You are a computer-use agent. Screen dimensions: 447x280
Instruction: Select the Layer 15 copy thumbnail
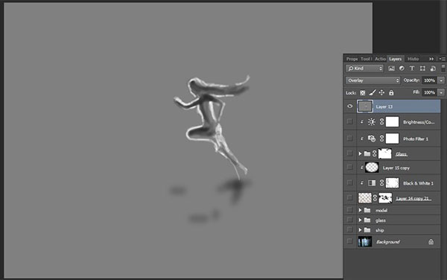click(372, 168)
